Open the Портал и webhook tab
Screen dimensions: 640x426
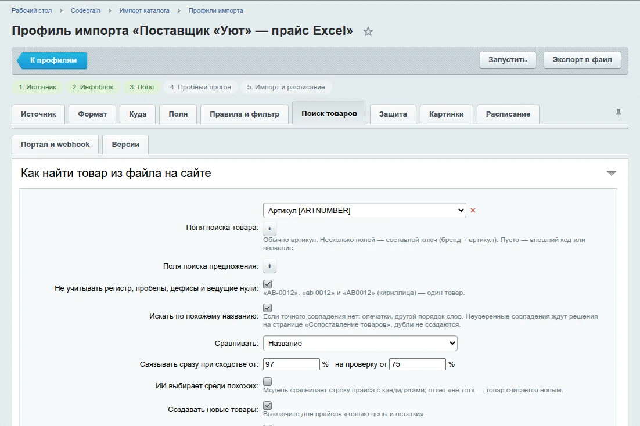(55, 145)
